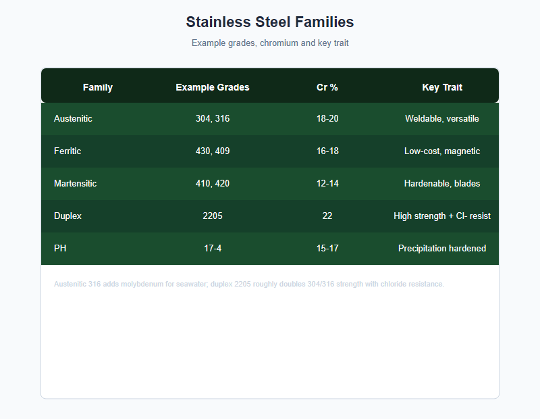Click the 'Precipitation hardened' trait cell
This screenshot has height=419, width=540.
pos(442,249)
